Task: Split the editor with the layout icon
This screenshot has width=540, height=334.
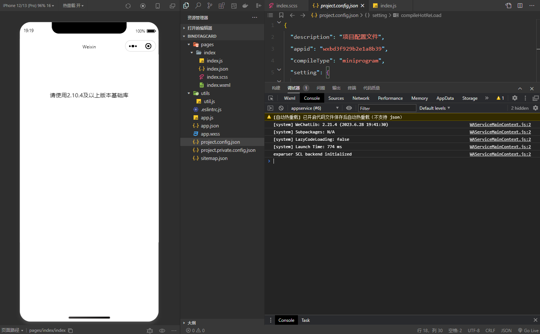Action: [x=520, y=6]
